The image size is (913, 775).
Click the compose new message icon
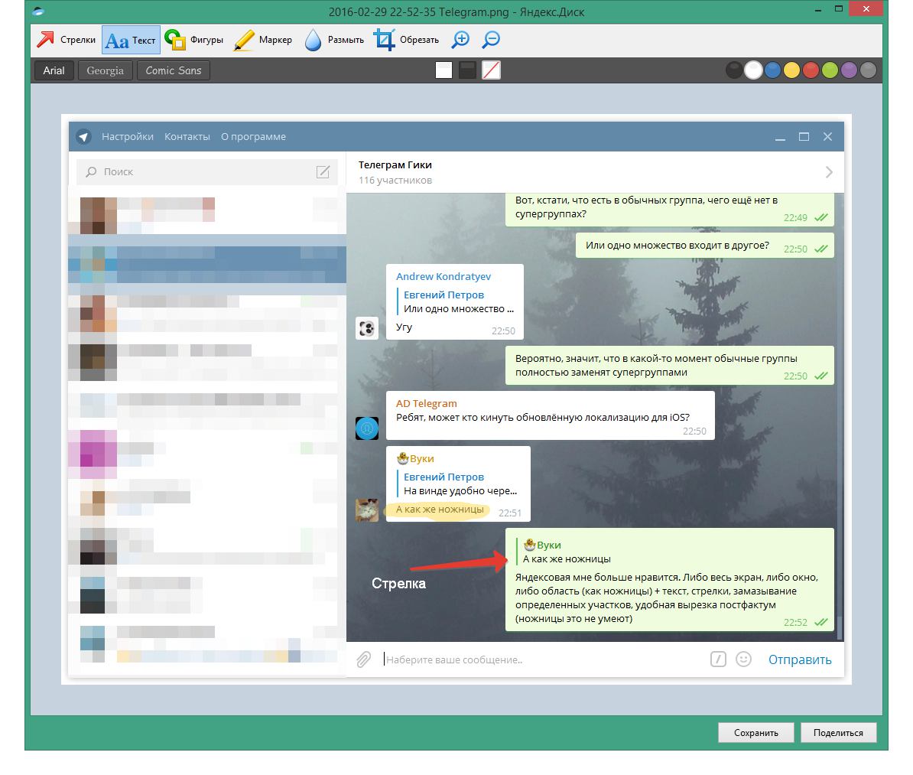(323, 171)
